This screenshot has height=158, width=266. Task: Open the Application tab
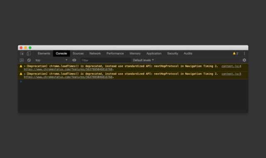pos(154,54)
